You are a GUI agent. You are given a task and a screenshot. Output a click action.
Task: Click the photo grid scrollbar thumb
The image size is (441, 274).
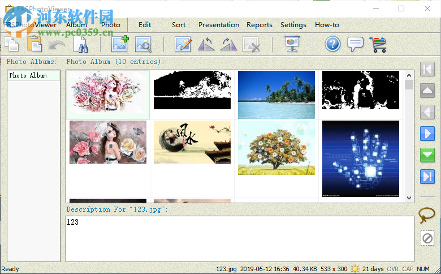point(409,84)
